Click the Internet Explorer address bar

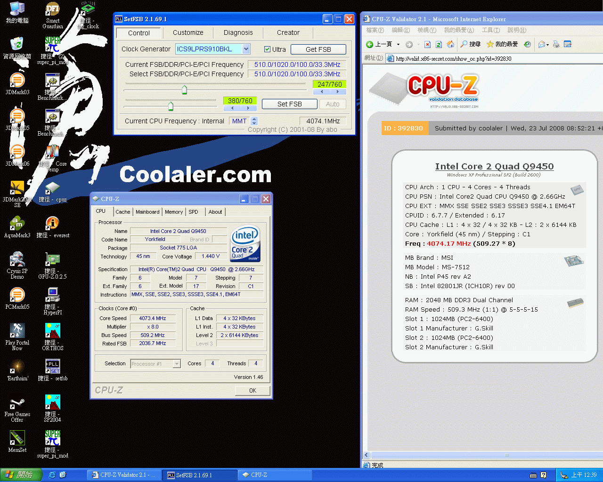[495, 59]
